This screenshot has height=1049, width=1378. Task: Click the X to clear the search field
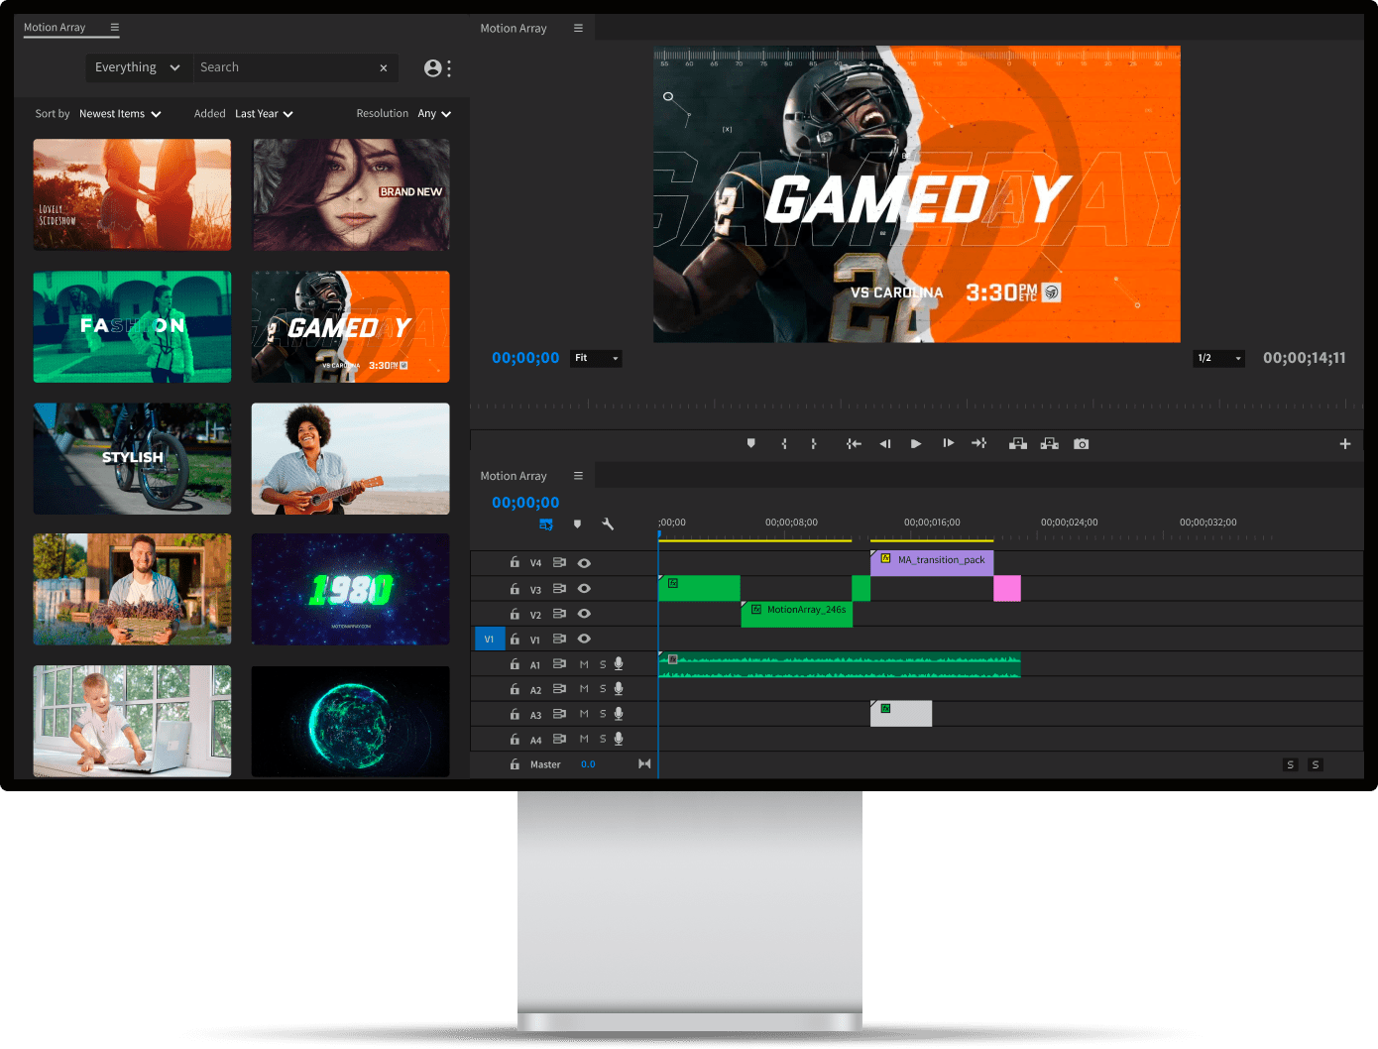coord(383,67)
